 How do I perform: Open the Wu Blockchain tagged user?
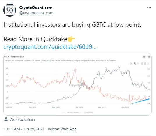tap(22, 119)
